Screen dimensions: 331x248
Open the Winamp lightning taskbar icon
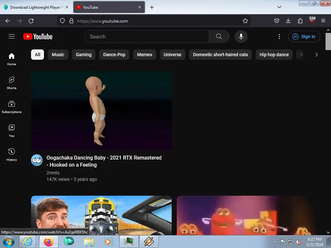point(149,242)
